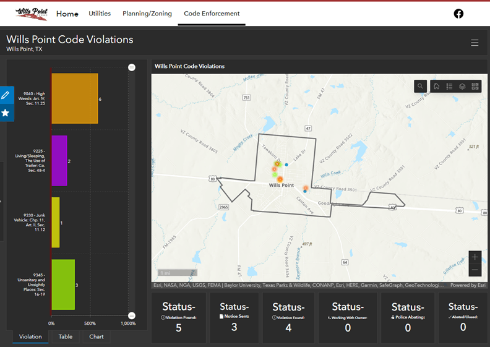The image size is (490, 347).
Task: Click the Working With Owner status card
Action: coord(348,318)
